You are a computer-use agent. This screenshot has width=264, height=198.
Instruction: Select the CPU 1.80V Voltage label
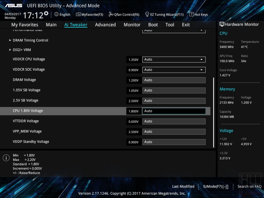[x=28, y=111]
